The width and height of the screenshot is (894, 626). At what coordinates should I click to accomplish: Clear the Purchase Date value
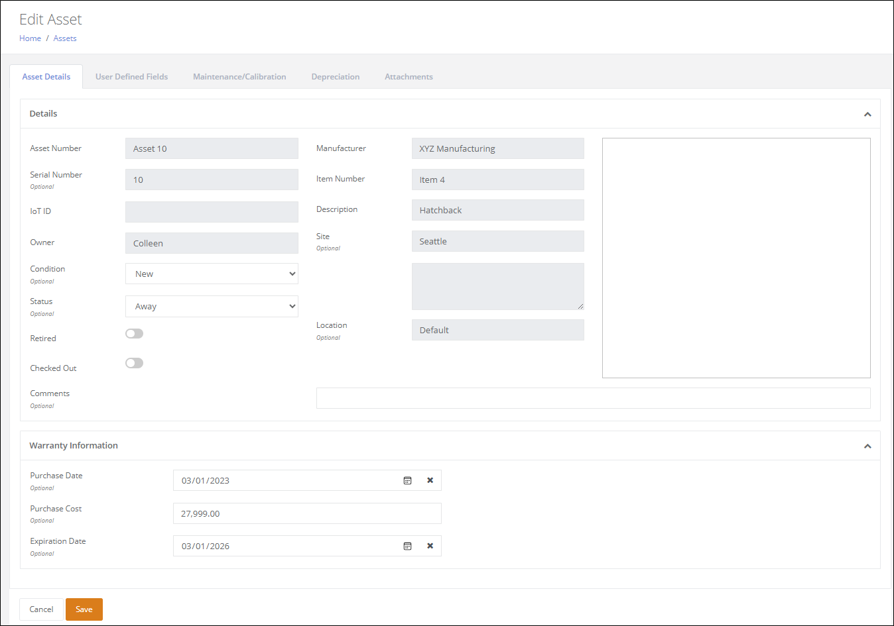tap(430, 480)
